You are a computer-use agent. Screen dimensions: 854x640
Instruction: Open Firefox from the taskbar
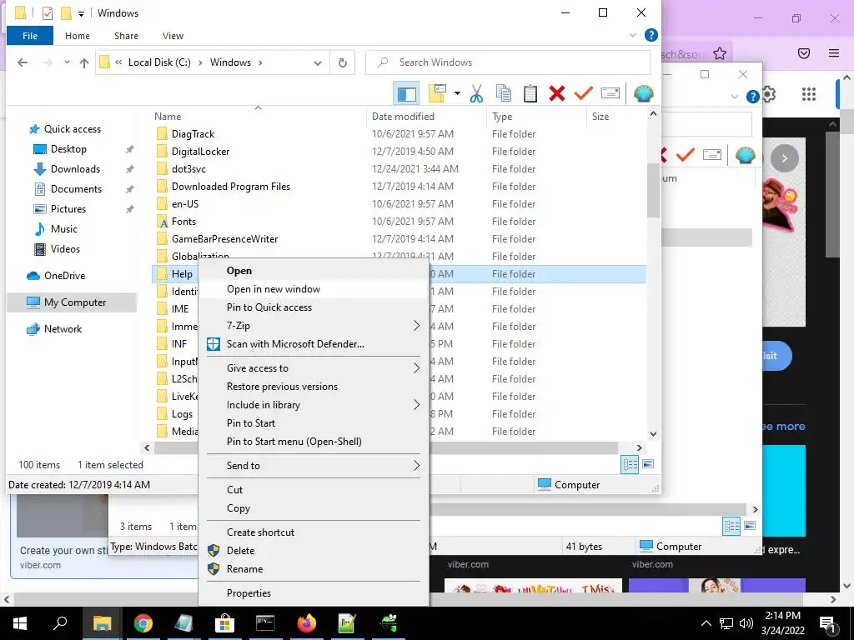click(306, 623)
